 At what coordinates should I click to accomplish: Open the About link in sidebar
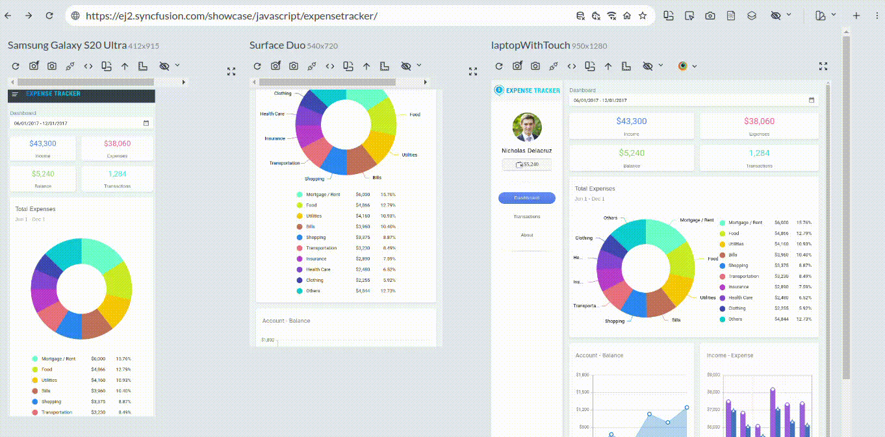point(527,235)
